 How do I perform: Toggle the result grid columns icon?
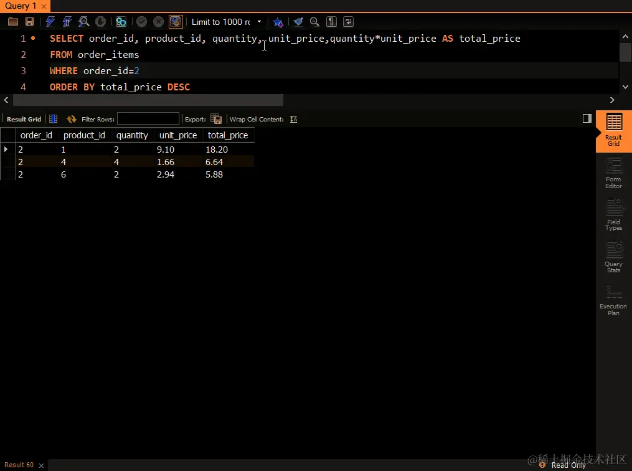(x=53, y=119)
